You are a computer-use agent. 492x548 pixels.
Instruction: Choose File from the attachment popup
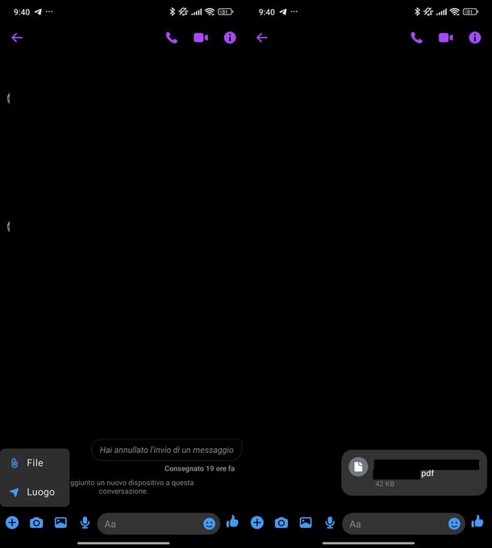pos(35,463)
